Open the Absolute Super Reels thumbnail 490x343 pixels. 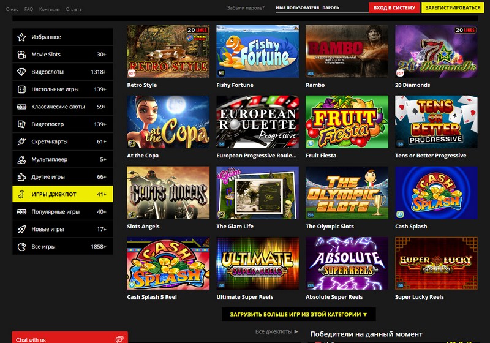point(347,263)
